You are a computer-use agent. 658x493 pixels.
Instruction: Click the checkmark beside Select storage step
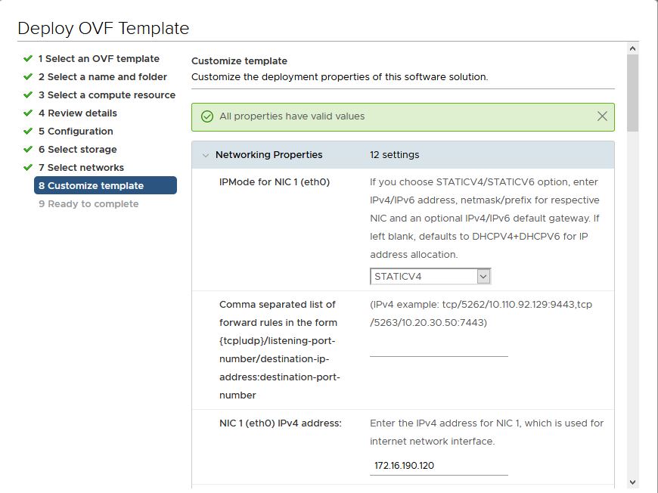tap(28, 149)
